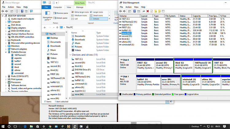The height and width of the screenshot is (129, 230).
Task: Select Small icons layout
Action: click(x=96, y=16)
